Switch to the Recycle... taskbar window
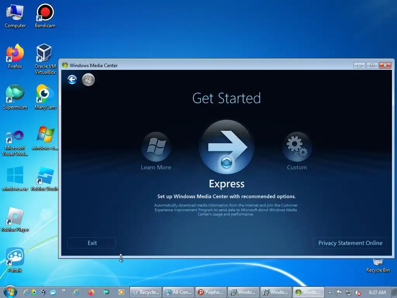Image resolution: width=397 pixels, height=298 pixels. click(146, 292)
